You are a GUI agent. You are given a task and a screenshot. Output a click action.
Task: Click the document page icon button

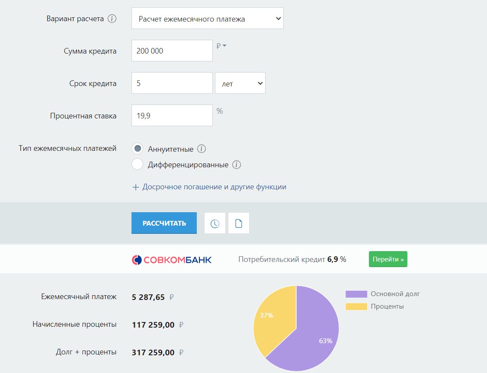pos(239,223)
